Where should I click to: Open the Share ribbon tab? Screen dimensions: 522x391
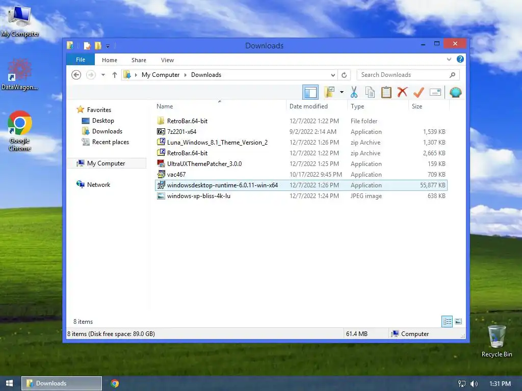tap(139, 60)
